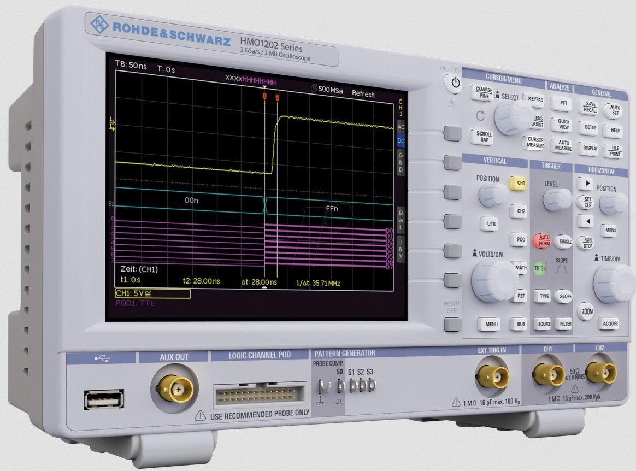The height and width of the screenshot is (471, 636).
Task: Click the USB port on front panel
Action: point(104,399)
